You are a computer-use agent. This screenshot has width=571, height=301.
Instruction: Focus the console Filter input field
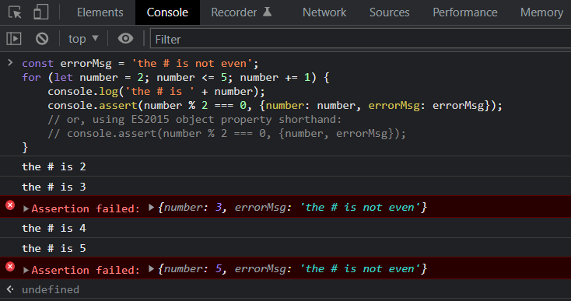pos(360,39)
